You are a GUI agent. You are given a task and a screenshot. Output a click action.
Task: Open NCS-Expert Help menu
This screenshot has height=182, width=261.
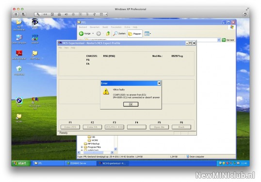coord(73,48)
